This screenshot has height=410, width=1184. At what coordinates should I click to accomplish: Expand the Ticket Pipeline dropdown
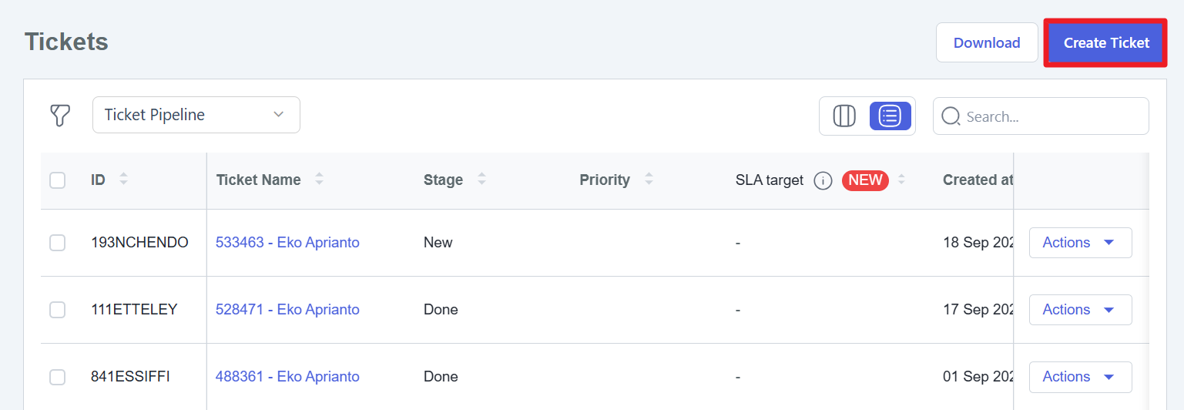pos(196,115)
